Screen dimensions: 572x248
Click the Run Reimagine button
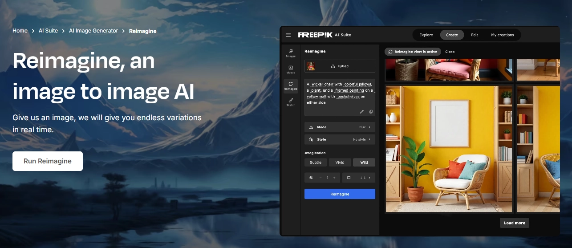point(48,161)
